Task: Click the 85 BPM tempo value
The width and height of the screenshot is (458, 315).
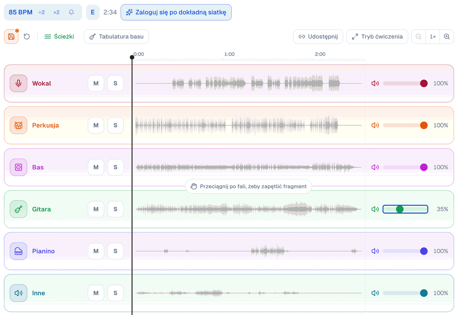Action: point(21,12)
